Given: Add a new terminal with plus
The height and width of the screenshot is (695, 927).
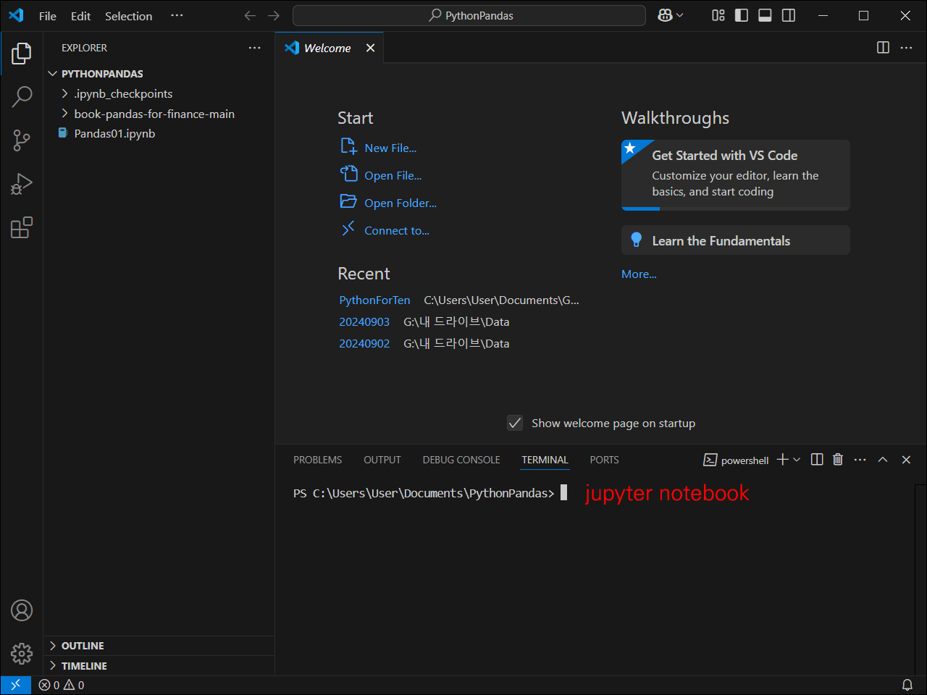Looking at the screenshot, I should (x=782, y=460).
